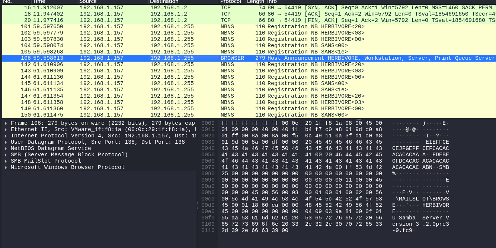The image size is (496, 248).
Task: Expand Microsoft Windows Browser Protocol node
Action: [x=6, y=167]
